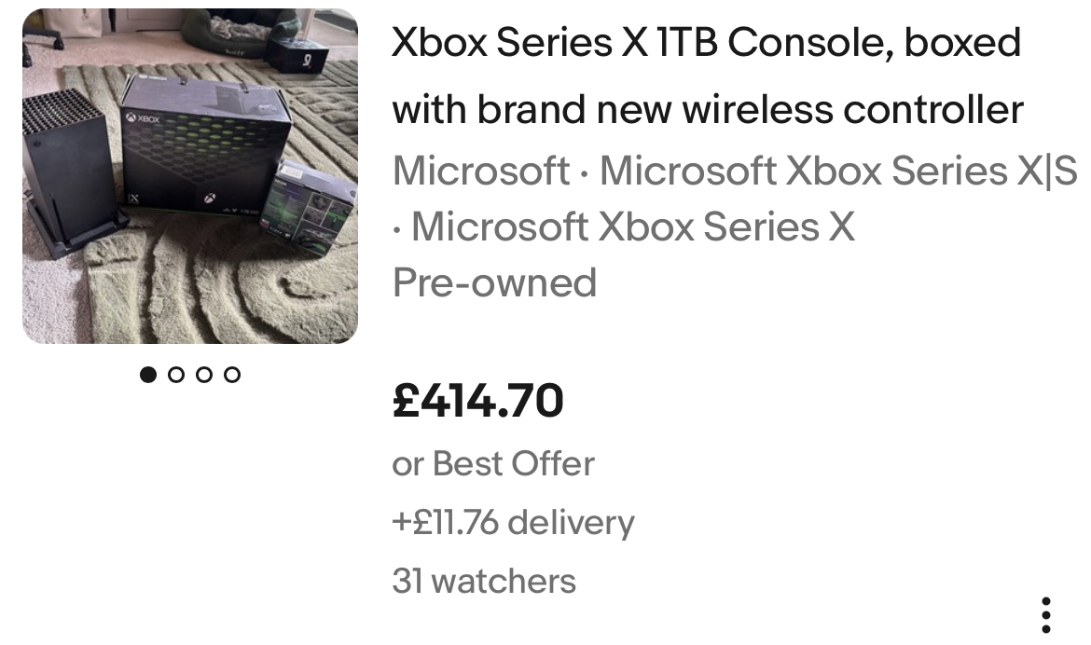Click the '31 watchers' count

(484, 581)
